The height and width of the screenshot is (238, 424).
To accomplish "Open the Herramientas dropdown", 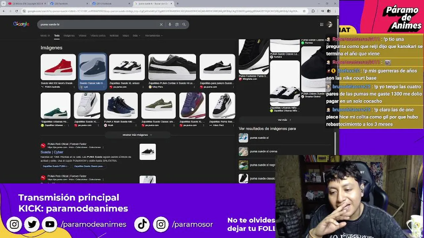I will [154, 35].
